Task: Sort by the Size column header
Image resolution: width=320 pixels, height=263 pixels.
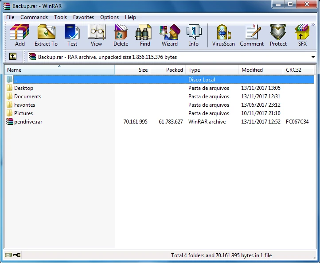Action: [x=132, y=70]
